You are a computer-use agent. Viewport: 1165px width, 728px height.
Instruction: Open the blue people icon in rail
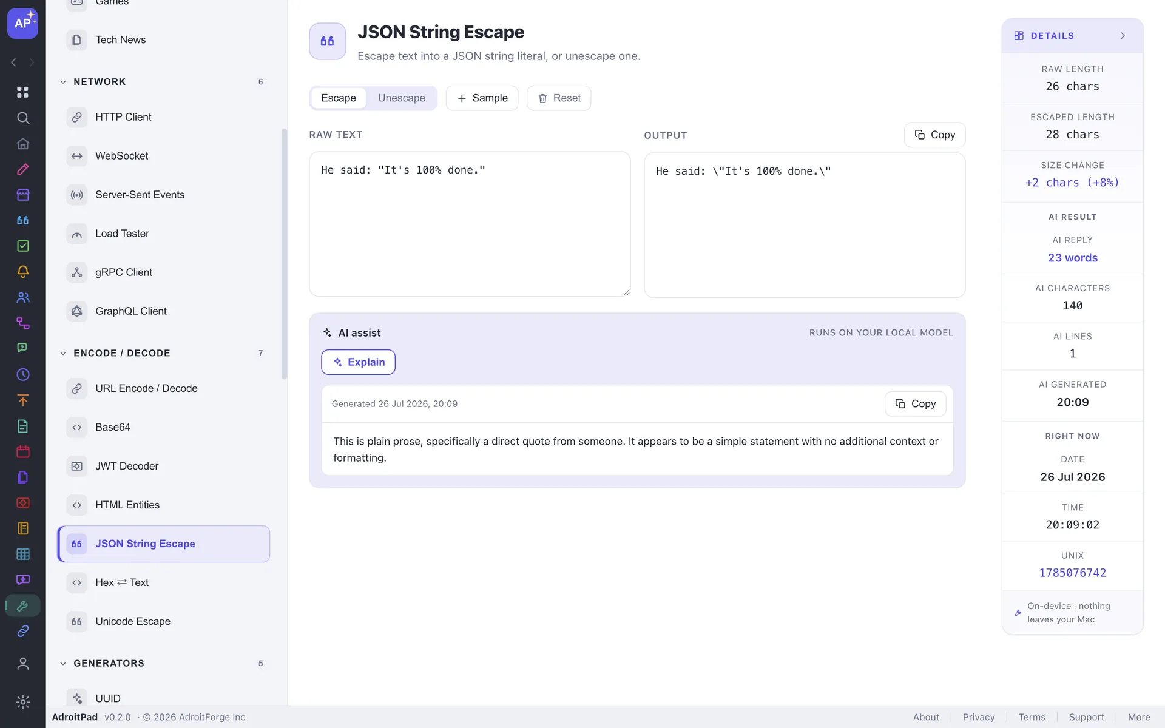[x=22, y=297]
